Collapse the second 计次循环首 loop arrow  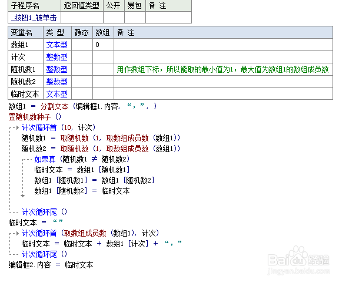(x=17, y=233)
